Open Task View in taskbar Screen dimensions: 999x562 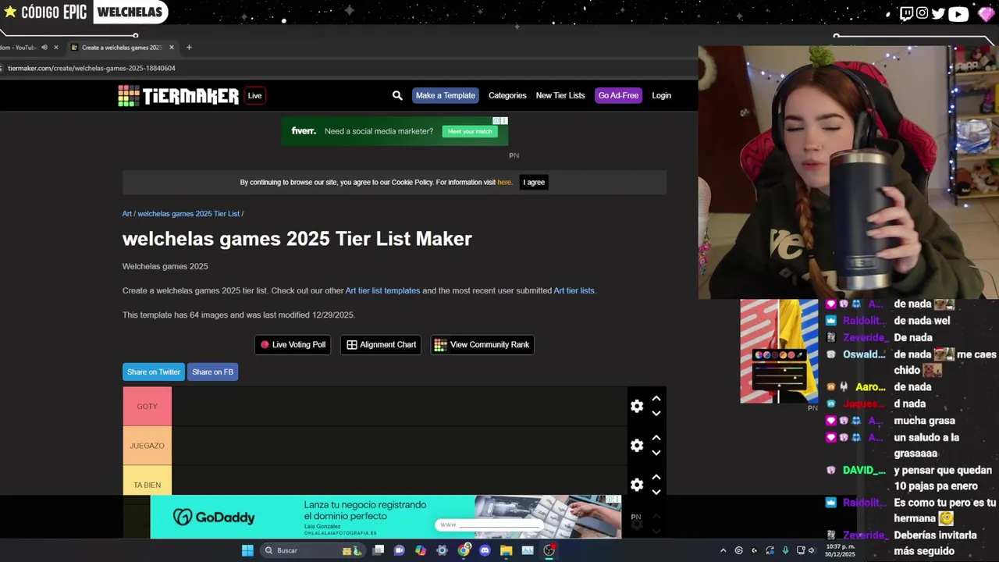coord(379,550)
